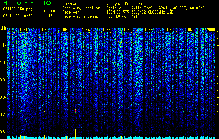219x139 pixels.
Task: Click the 1958 time marker
Action: pos(169,30)
